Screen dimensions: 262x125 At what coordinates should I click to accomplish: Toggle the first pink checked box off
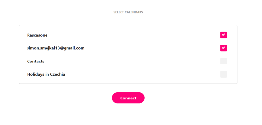pyautogui.click(x=224, y=35)
